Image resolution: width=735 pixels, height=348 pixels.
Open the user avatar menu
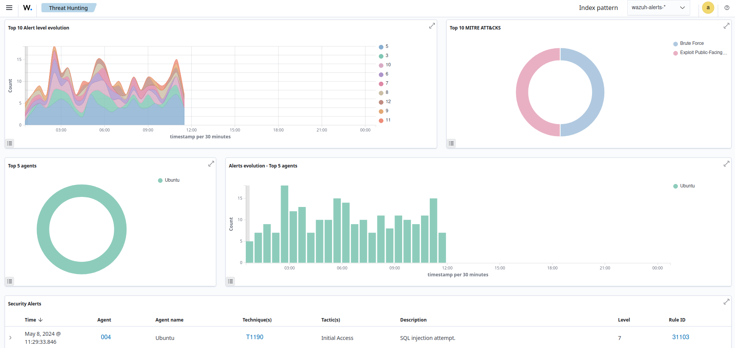click(x=708, y=8)
